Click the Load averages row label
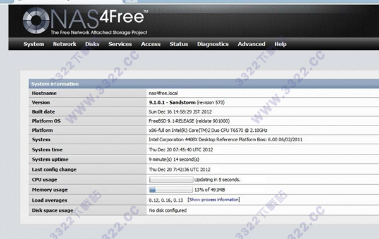The width and height of the screenshot is (379, 239). coord(49,200)
